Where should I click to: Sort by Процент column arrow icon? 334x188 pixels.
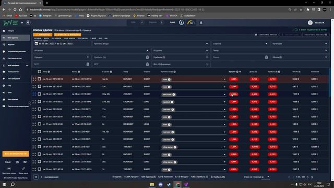coord(240,72)
